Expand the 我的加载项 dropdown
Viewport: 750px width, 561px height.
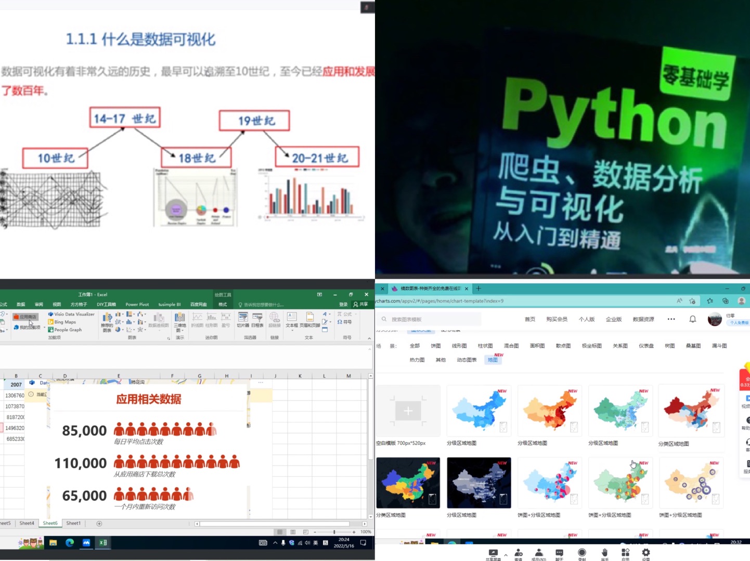[x=43, y=328]
